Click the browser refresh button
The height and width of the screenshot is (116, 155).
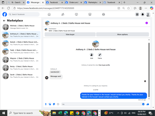8,8
